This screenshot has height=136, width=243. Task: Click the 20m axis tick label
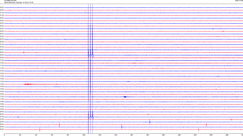click(163, 135)
